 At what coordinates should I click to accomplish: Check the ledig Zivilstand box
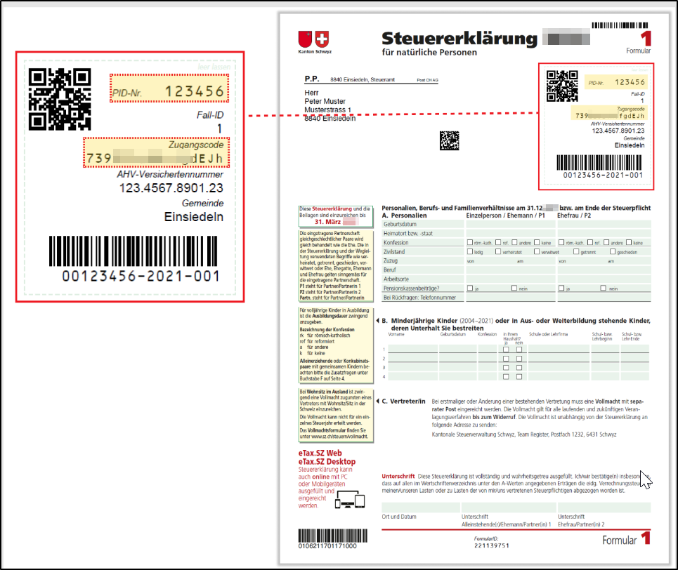click(x=470, y=251)
